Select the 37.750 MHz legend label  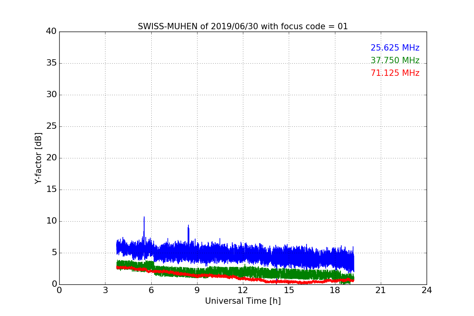click(x=395, y=60)
